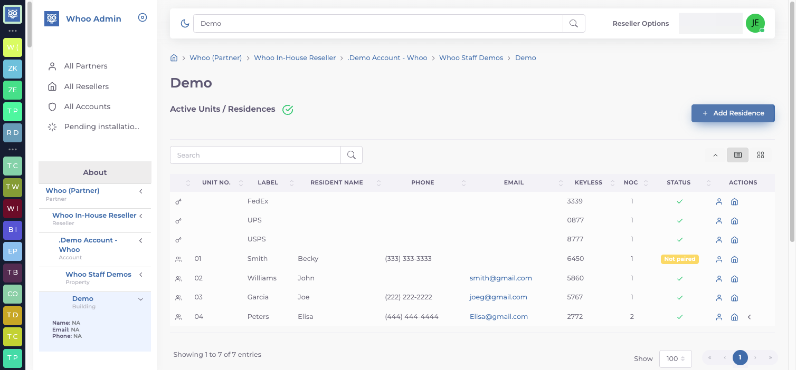
Task: Click the residence search magnifier button
Action: pyautogui.click(x=352, y=155)
